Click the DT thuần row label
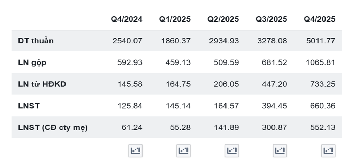Screen dimensions: 352x168 coord(36,41)
